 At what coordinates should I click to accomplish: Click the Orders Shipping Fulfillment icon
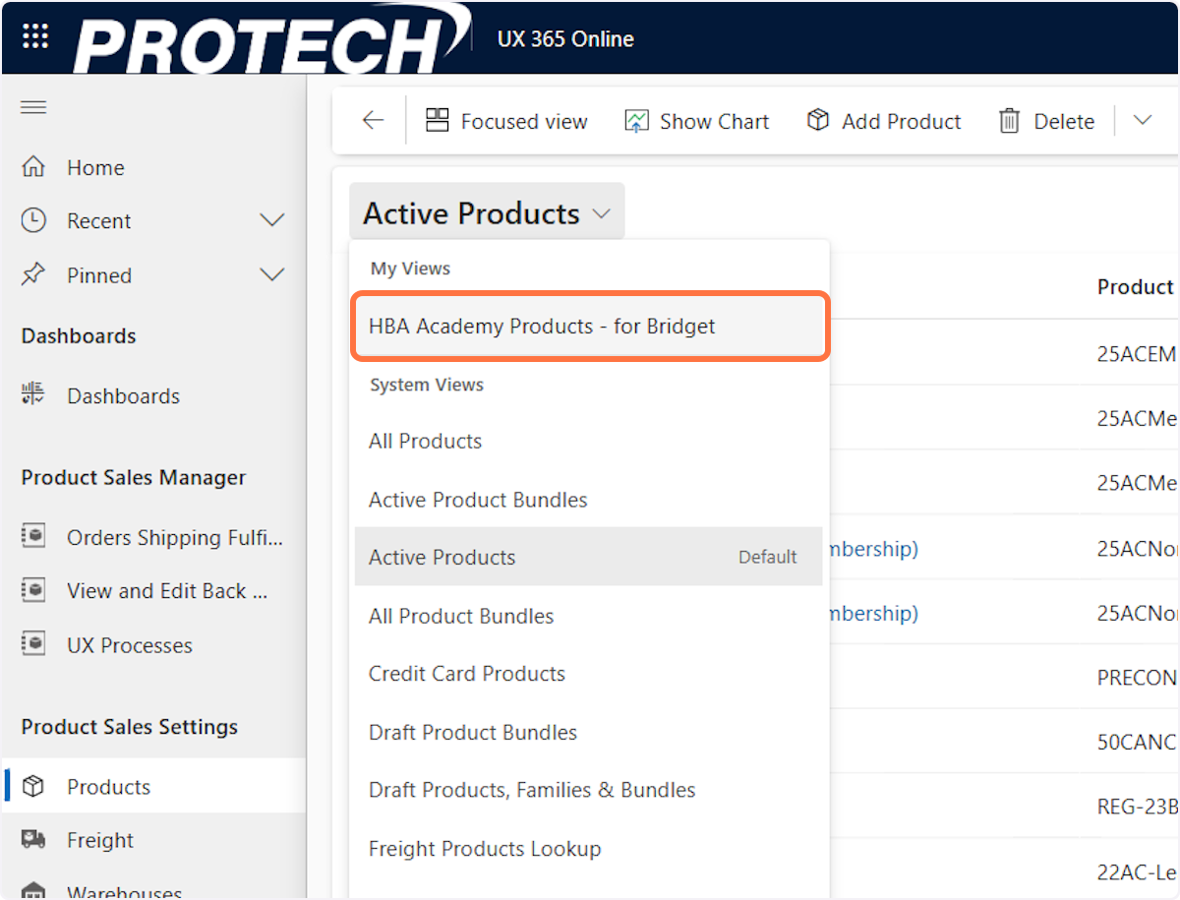click(x=33, y=537)
